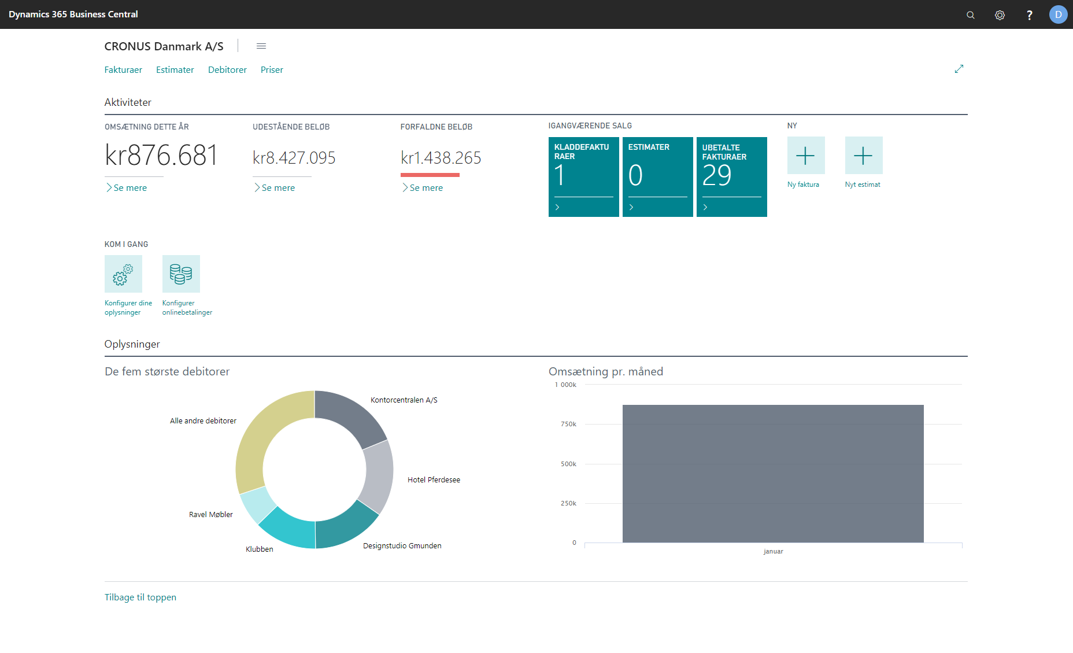1073x653 pixels.
Task: Expand the Kladdefakturaer tile chevron
Action: [557, 207]
